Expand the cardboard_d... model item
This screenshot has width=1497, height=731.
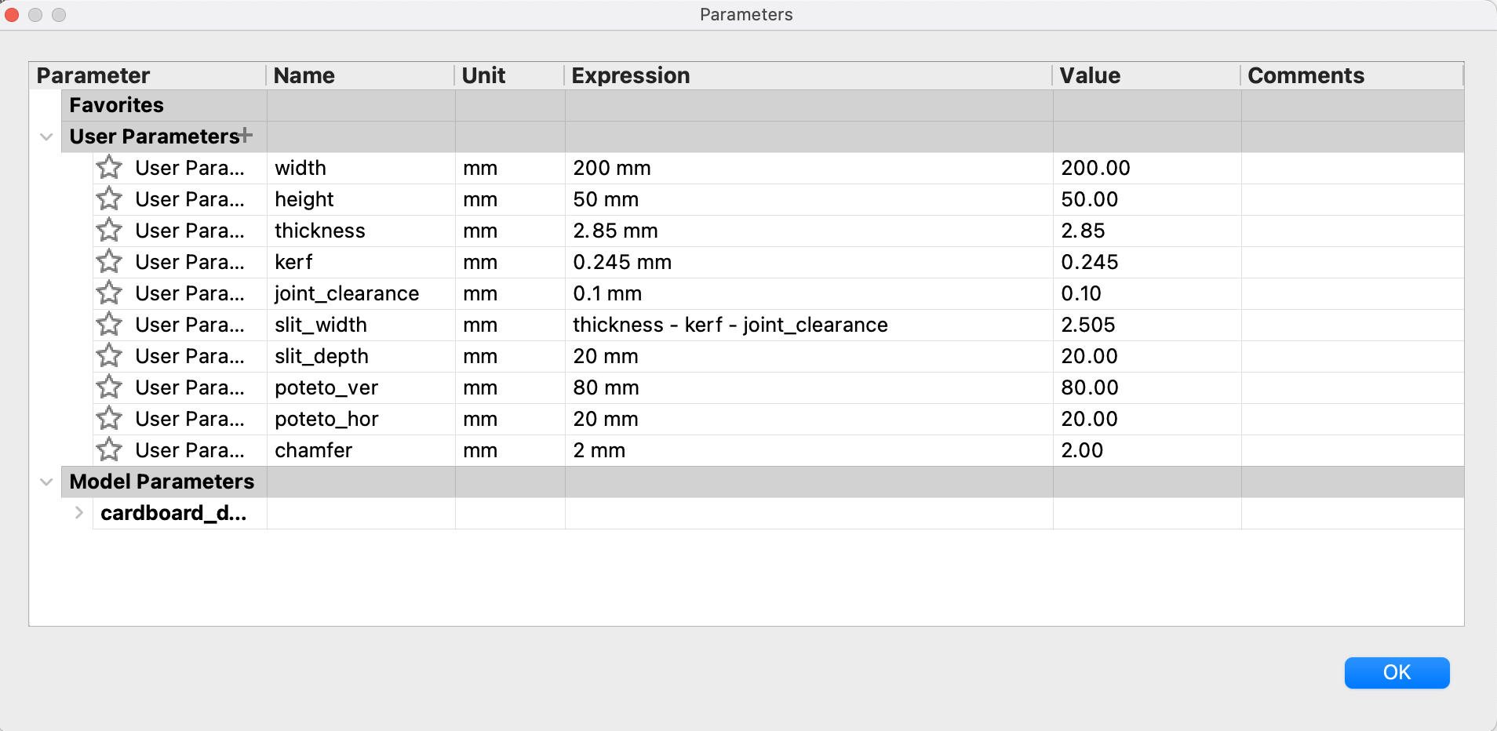point(79,513)
